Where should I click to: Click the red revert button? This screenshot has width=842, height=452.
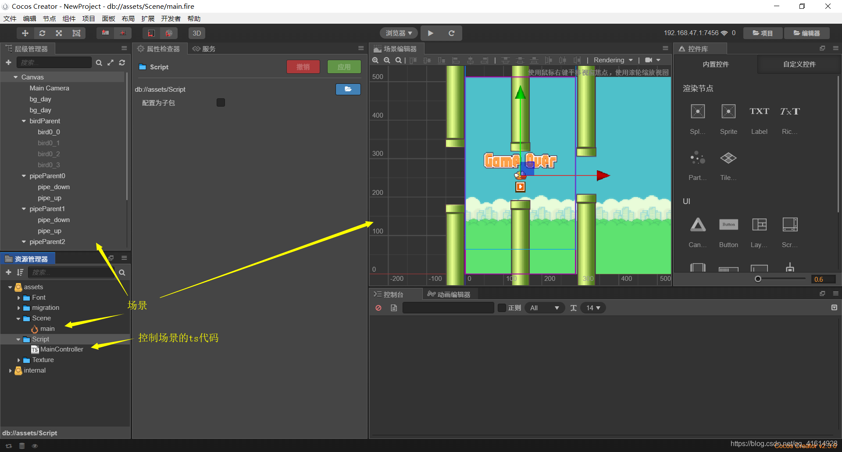pos(303,67)
